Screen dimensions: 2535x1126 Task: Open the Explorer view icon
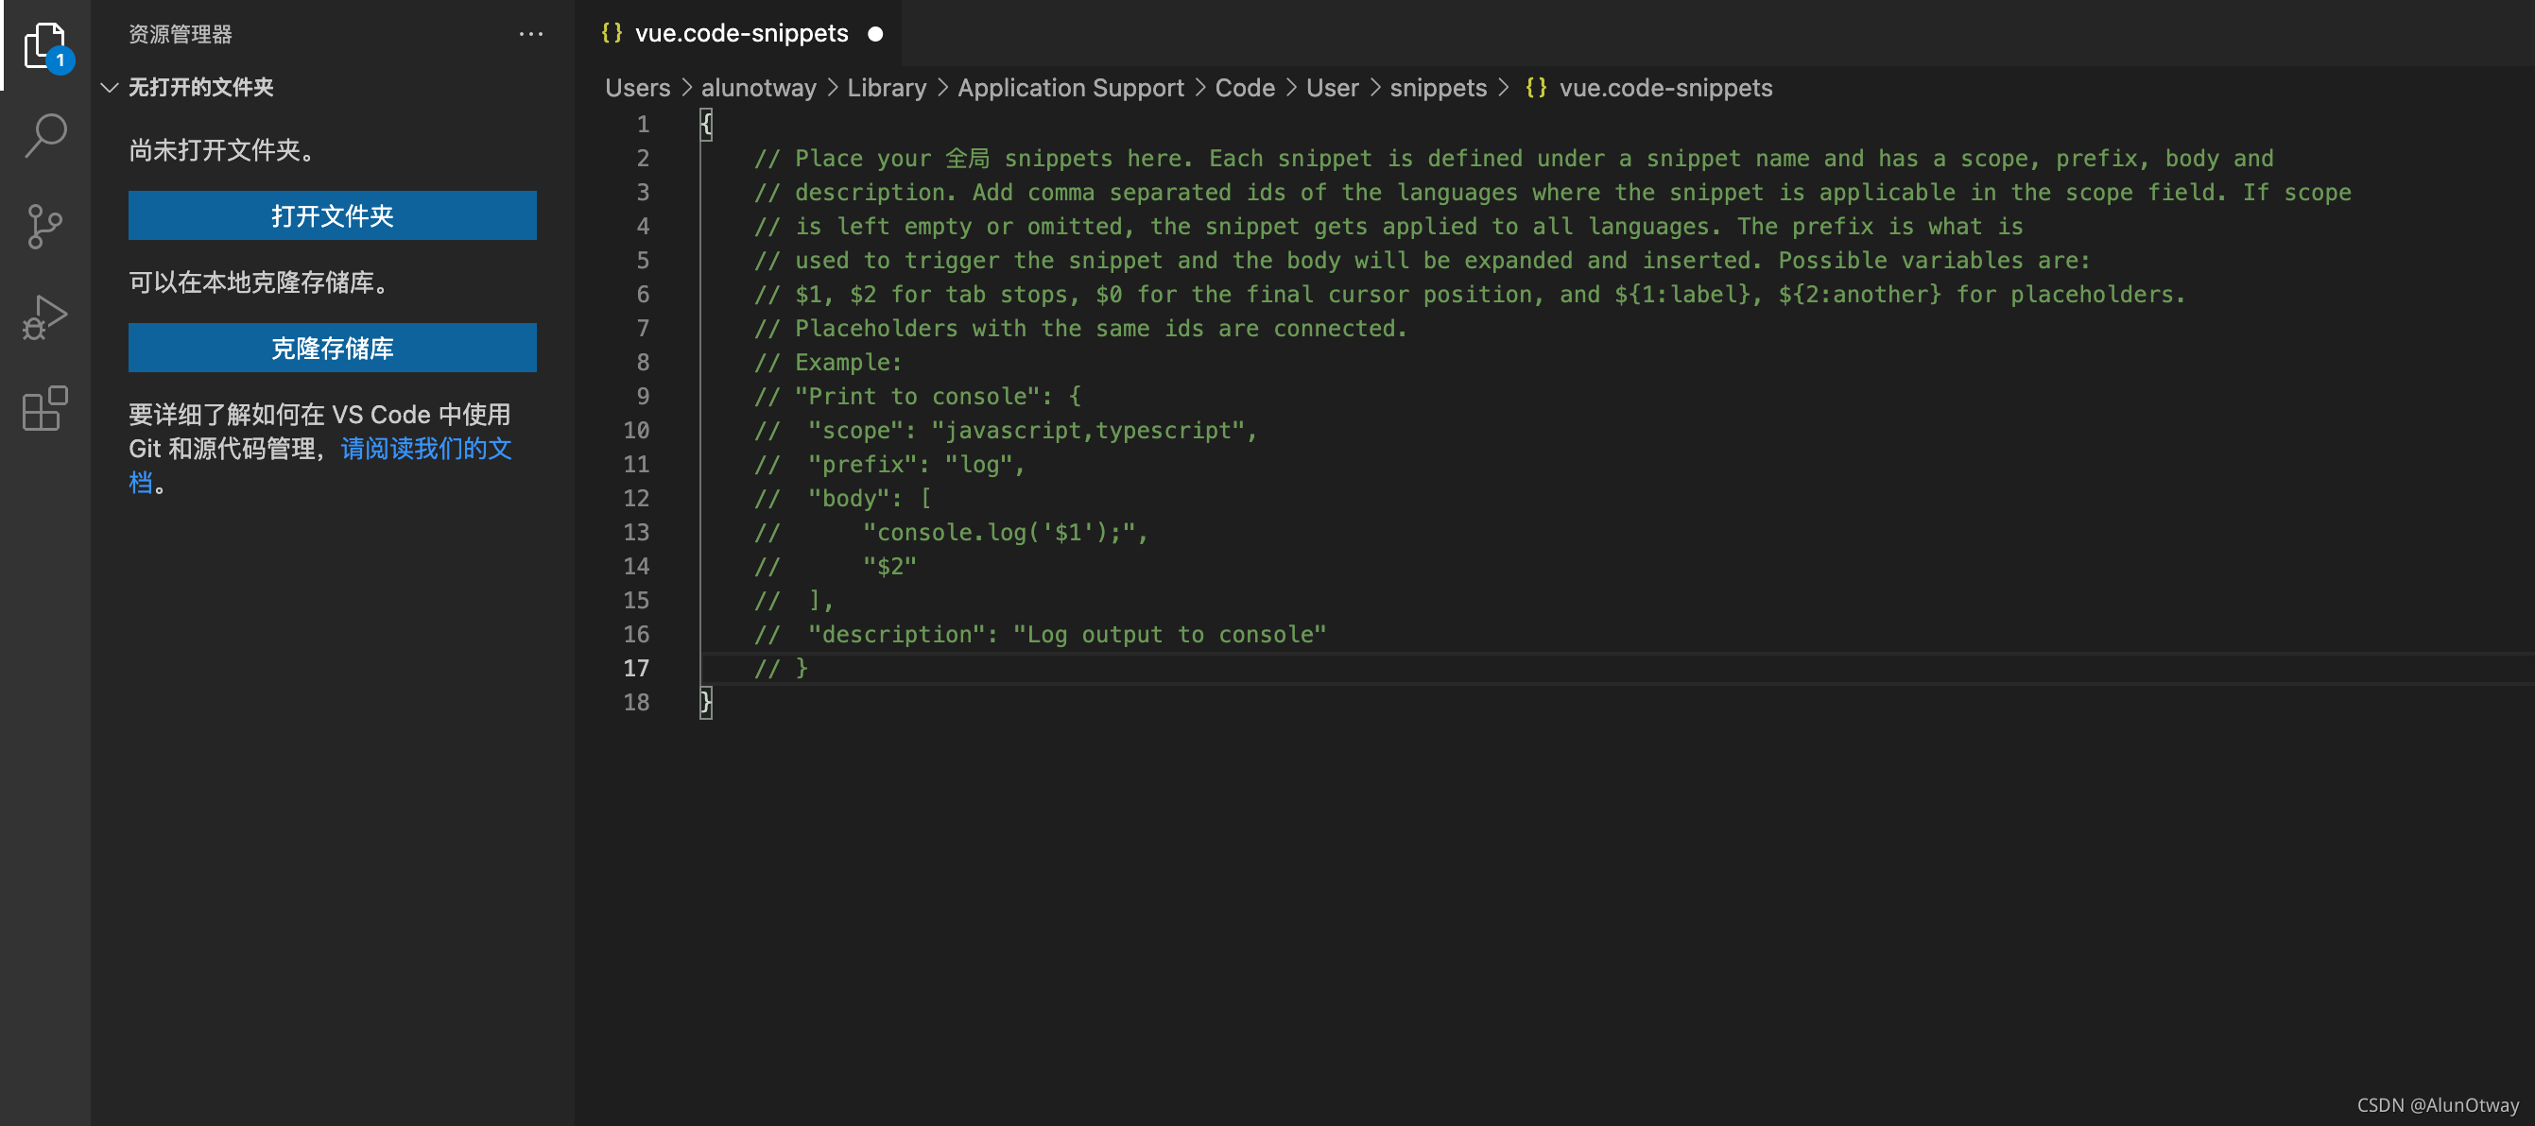(44, 44)
